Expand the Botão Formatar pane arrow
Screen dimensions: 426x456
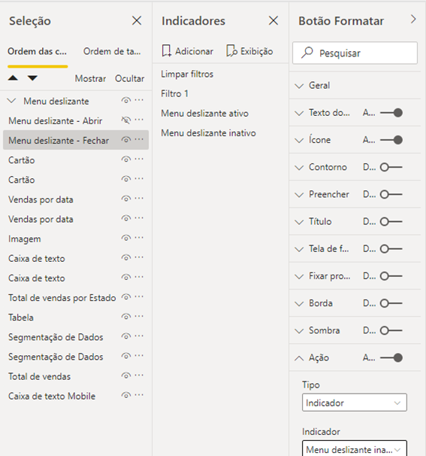click(x=413, y=20)
